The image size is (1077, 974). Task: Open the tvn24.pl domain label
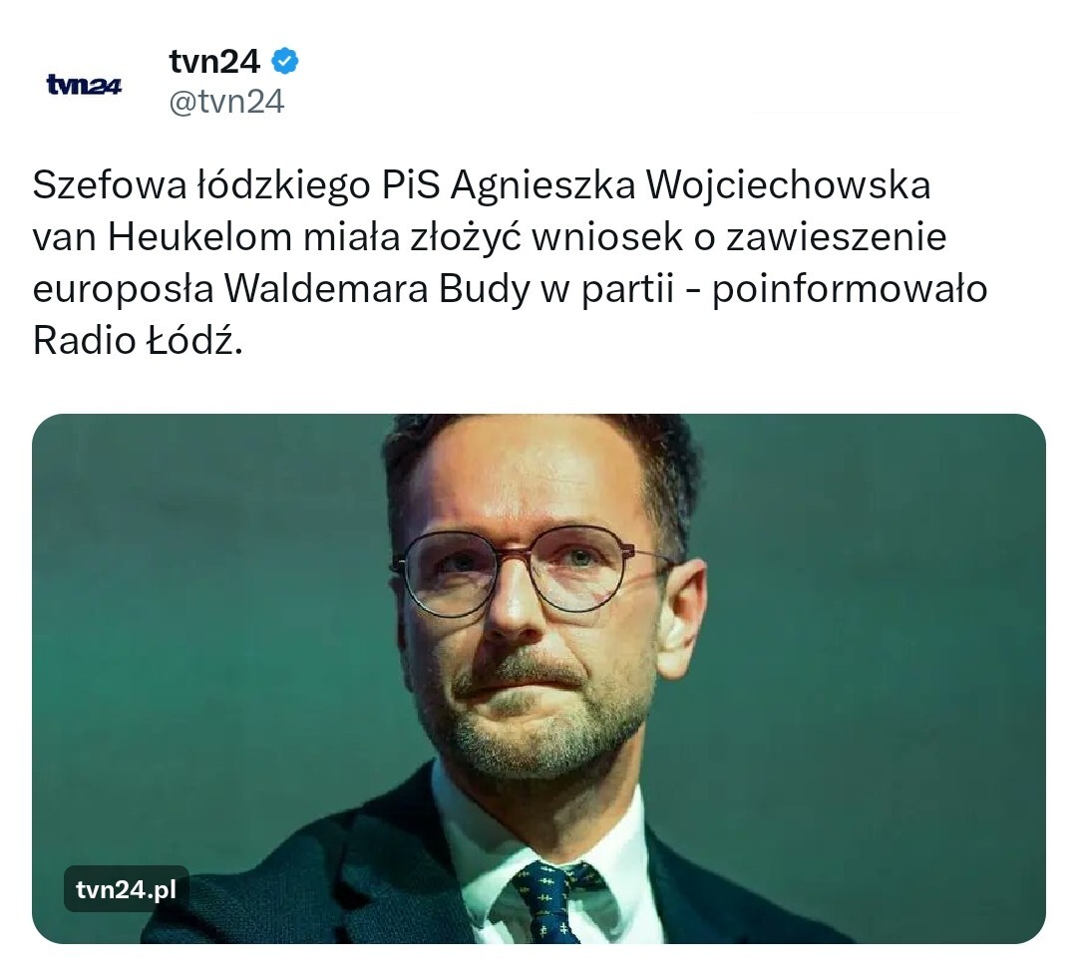point(127,889)
